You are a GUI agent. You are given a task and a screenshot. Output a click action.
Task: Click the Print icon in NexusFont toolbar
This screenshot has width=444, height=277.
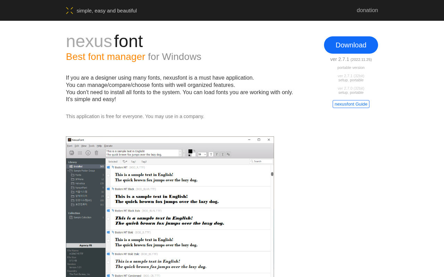coord(71,153)
